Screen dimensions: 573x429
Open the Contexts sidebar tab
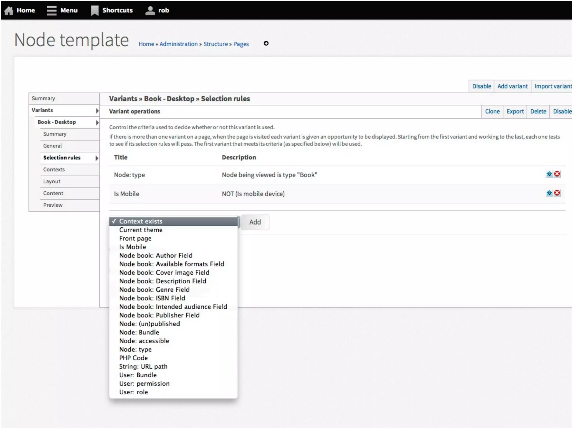[54, 170]
